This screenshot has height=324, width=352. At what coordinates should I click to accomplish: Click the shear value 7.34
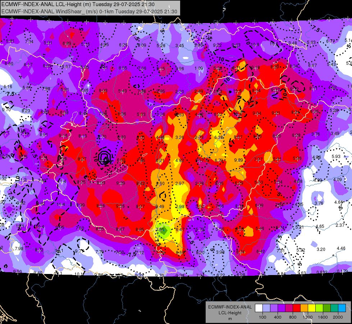[x=29, y=42]
